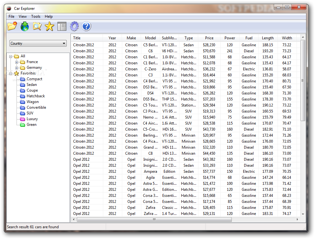This screenshot has width=315, height=239.
Task: Select Germany in the tree
Action: click(x=34, y=68)
